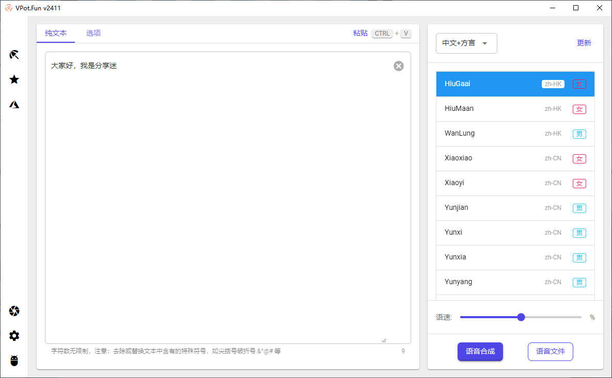This screenshot has height=378, width=612.
Task: Click the 语速 speed slider handle
Action: pyautogui.click(x=521, y=317)
